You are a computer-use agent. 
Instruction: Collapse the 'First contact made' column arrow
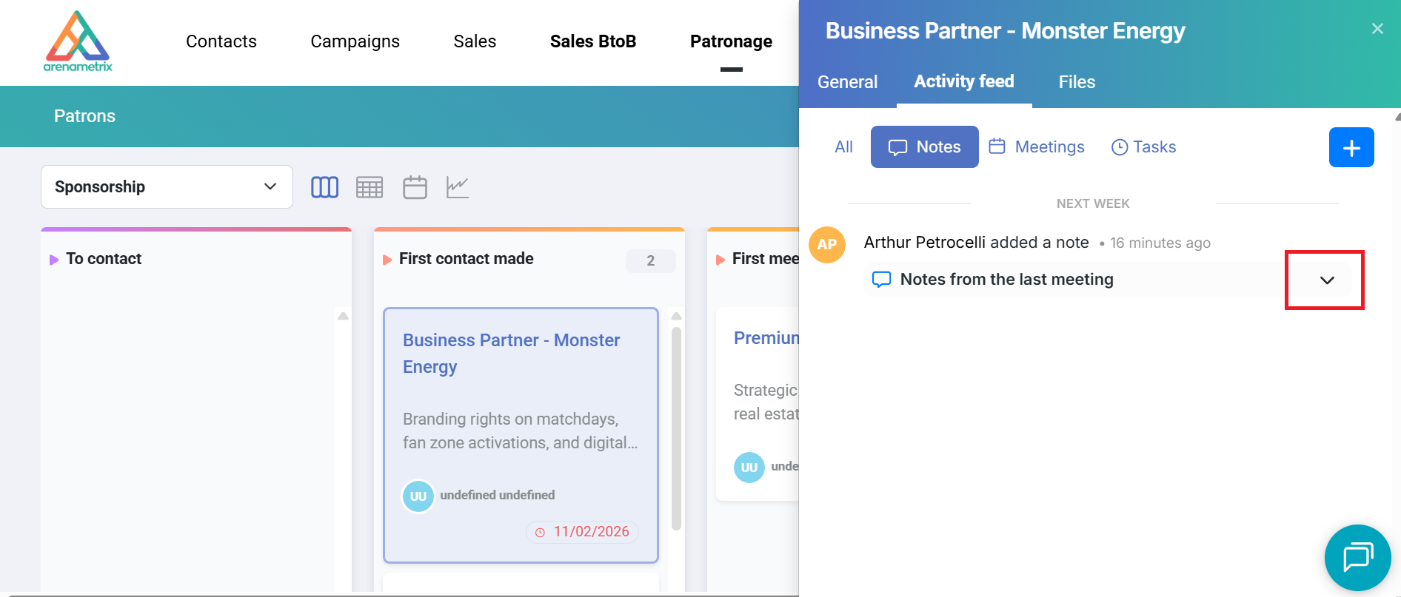point(387,260)
